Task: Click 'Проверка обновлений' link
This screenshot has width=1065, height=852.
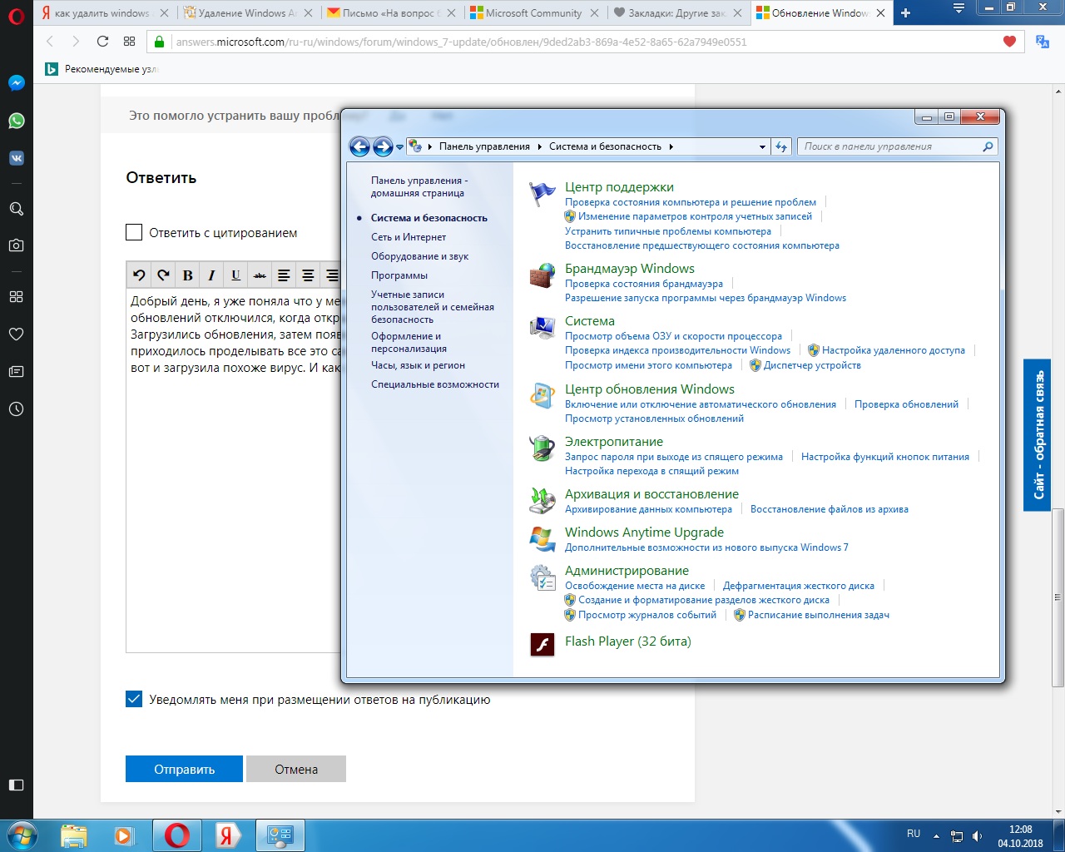Action: point(906,404)
